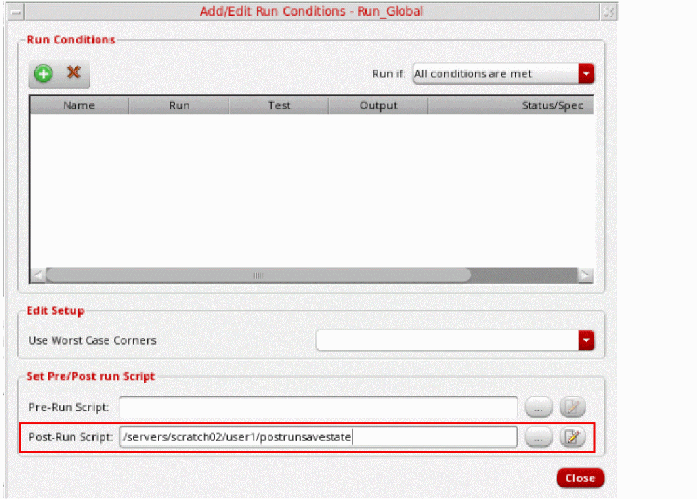Image resolution: width=697 pixels, height=499 pixels.
Task: Focus the Post-Run Script input field
Action: pos(319,437)
